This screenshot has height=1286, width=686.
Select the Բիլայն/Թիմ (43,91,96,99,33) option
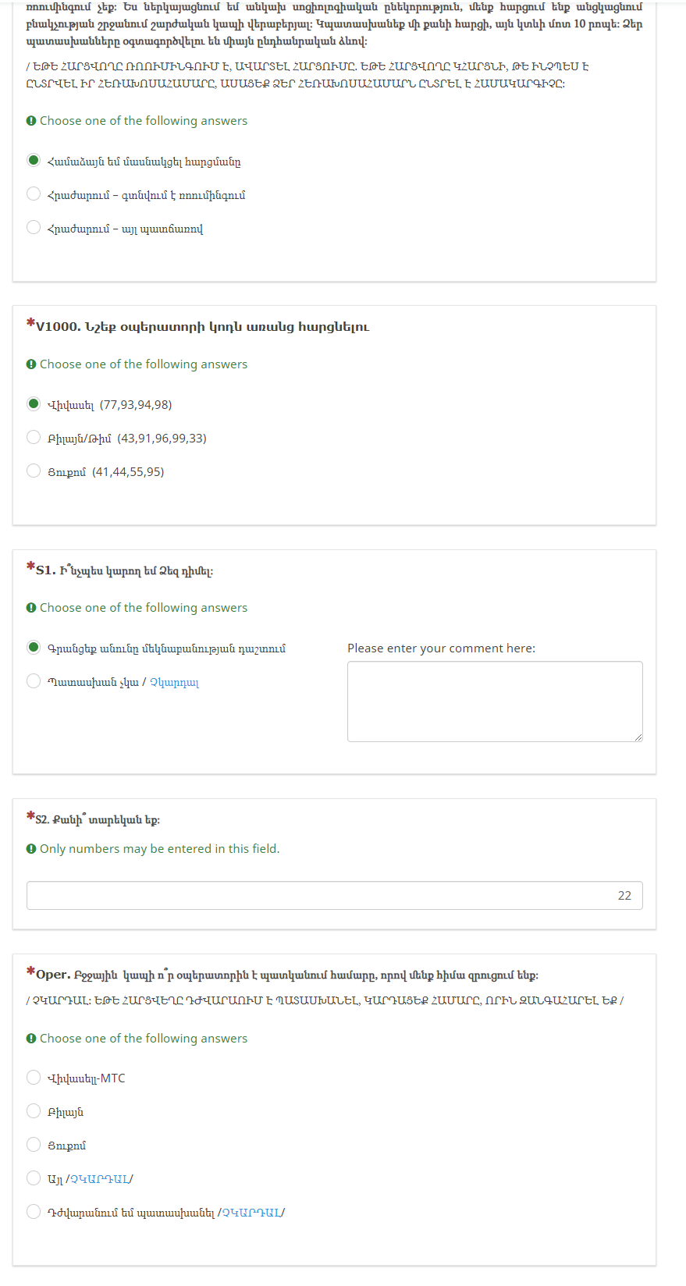[34, 438]
